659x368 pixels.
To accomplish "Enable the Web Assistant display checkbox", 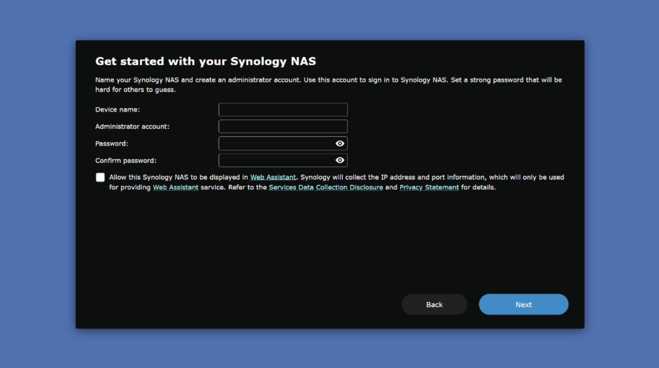I will [x=100, y=177].
